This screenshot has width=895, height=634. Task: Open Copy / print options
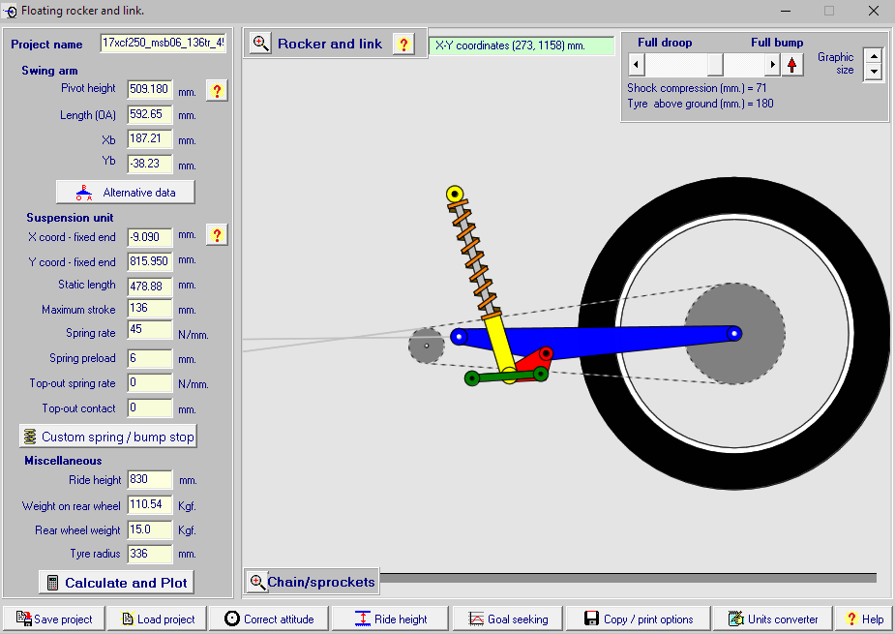[639, 619]
